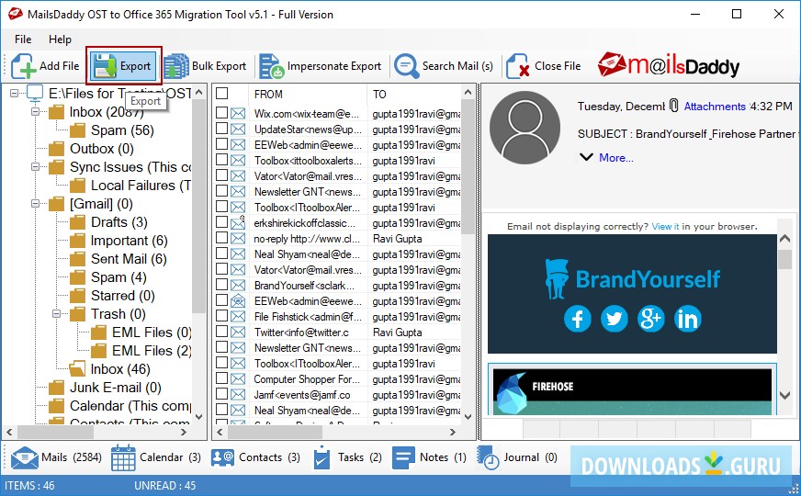The image size is (801, 496).
Task: Click the Google+ icon in the email preview
Action: pyautogui.click(x=650, y=319)
